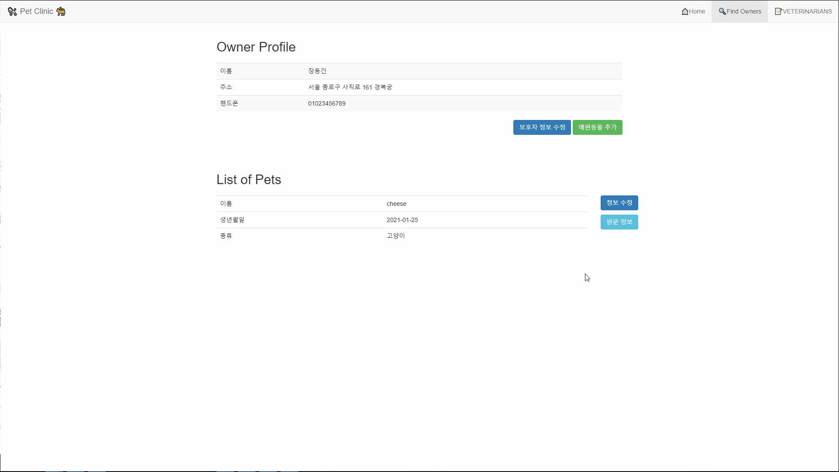Click the species value 고양이

point(395,236)
